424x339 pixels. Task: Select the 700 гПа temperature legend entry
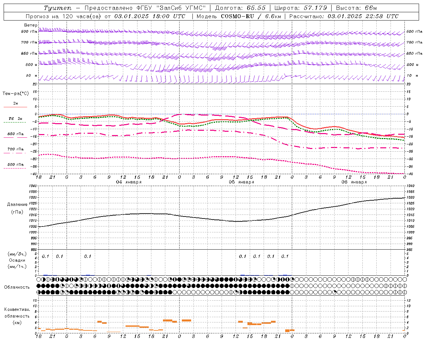tap(15, 149)
